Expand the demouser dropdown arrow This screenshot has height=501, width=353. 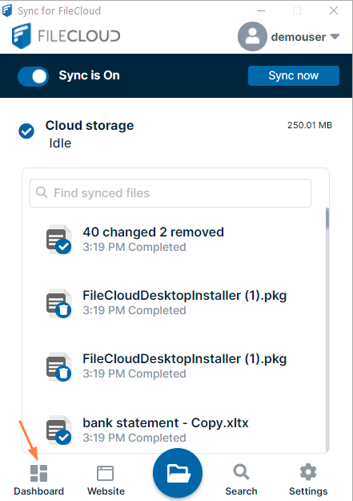(335, 36)
